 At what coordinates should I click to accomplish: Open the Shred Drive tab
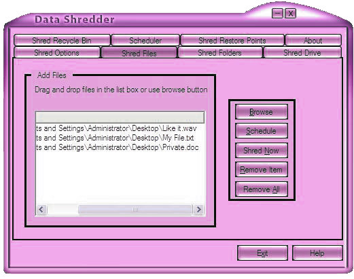tap(302, 52)
